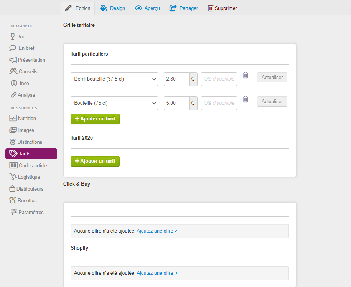This screenshot has height=287, width=351.
Task: Open the Partager tab
Action: coord(184,8)
